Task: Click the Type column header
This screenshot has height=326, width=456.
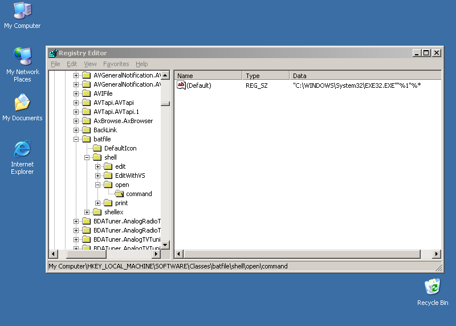Action: (266, 76)
